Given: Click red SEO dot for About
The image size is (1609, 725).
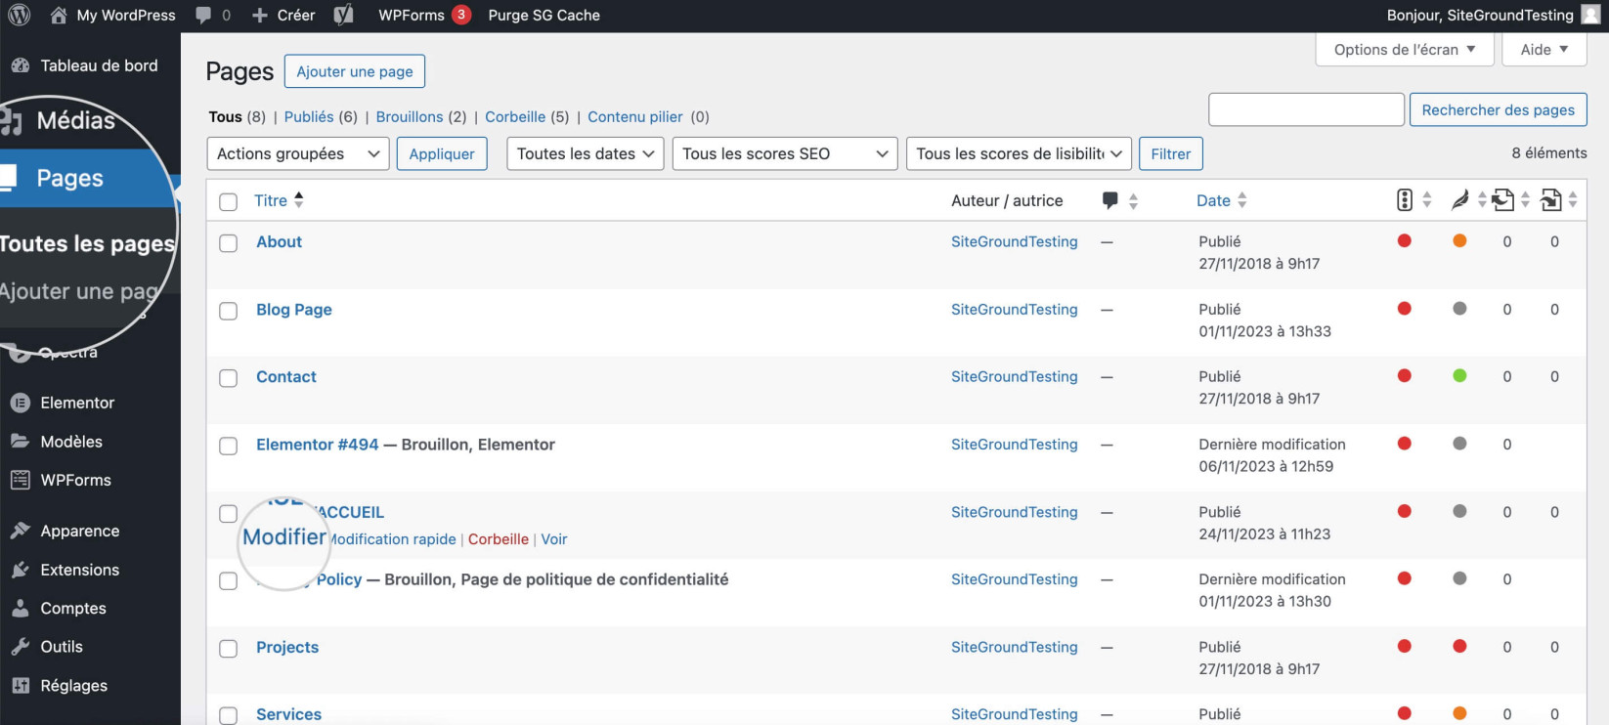Looking at the screenshot, I should point(1405,240).
